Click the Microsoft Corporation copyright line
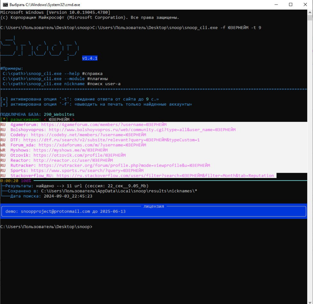Image resolution: width=313 pixels, height=304 pixels. pos(90,17)
